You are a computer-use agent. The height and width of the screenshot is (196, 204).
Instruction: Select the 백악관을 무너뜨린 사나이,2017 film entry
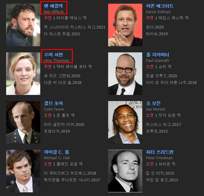[x=72, y=180]
